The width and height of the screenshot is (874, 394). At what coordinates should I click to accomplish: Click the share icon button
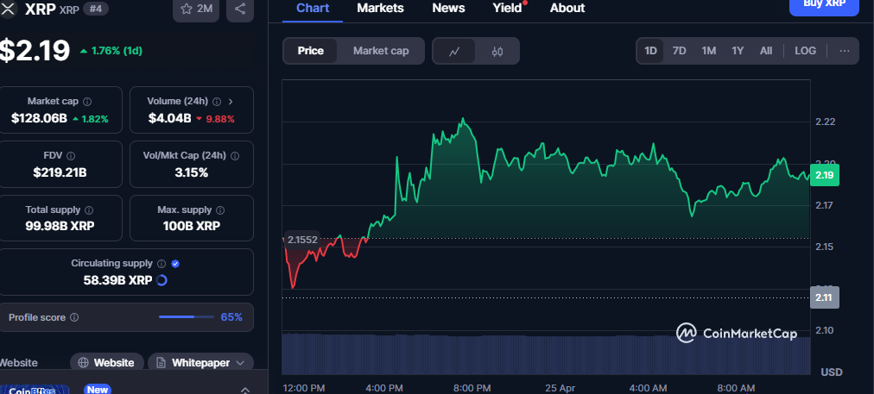pyautogui.click(x=240, y=9)
